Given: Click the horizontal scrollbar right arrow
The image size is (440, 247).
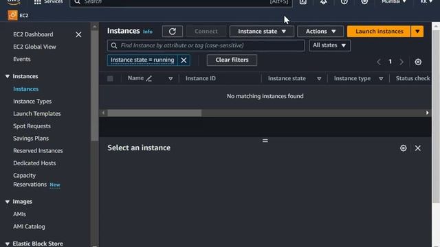Looking at the screenshot, I should [428, 113].
